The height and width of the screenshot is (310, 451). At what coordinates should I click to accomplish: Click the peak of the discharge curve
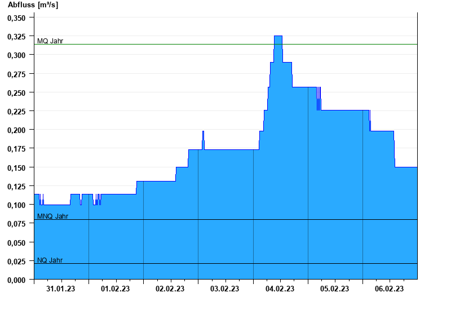pyautogui.click(x=278, y=36)
